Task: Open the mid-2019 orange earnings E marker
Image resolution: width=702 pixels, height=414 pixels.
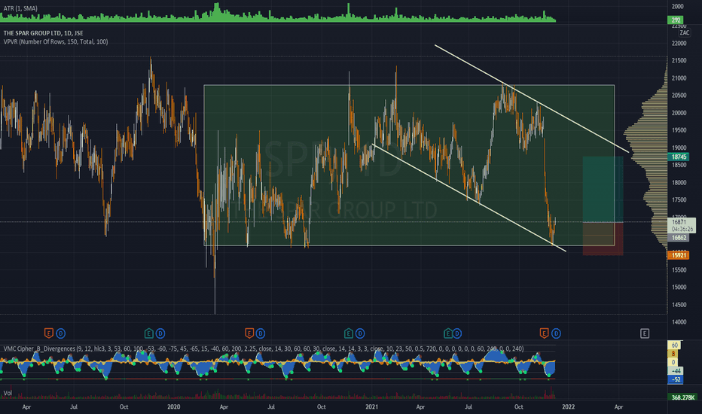Action: pyautogui.click(x=48, y=333)
